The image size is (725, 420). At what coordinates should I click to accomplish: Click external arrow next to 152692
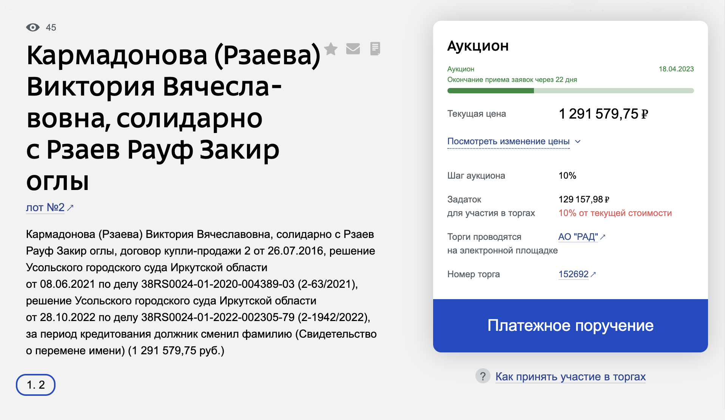pyautogui.click(x=593, y=274)
